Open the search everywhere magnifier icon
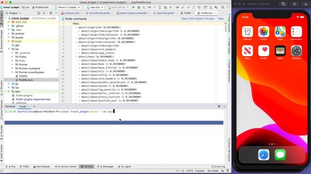The height and width of the screenshot is (174, 311). tap(223, 7)
